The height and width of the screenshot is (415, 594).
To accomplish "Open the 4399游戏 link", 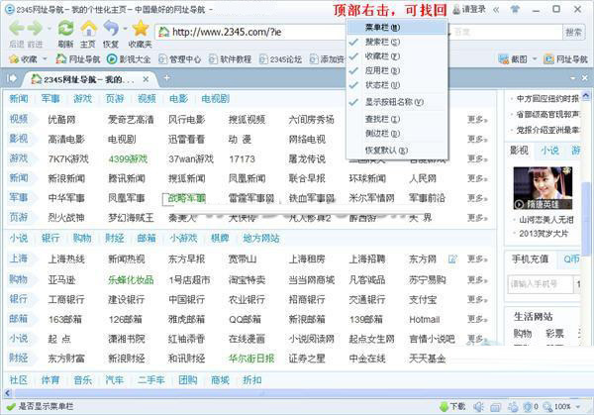I will pyautogui.click(x=128, y=158).
